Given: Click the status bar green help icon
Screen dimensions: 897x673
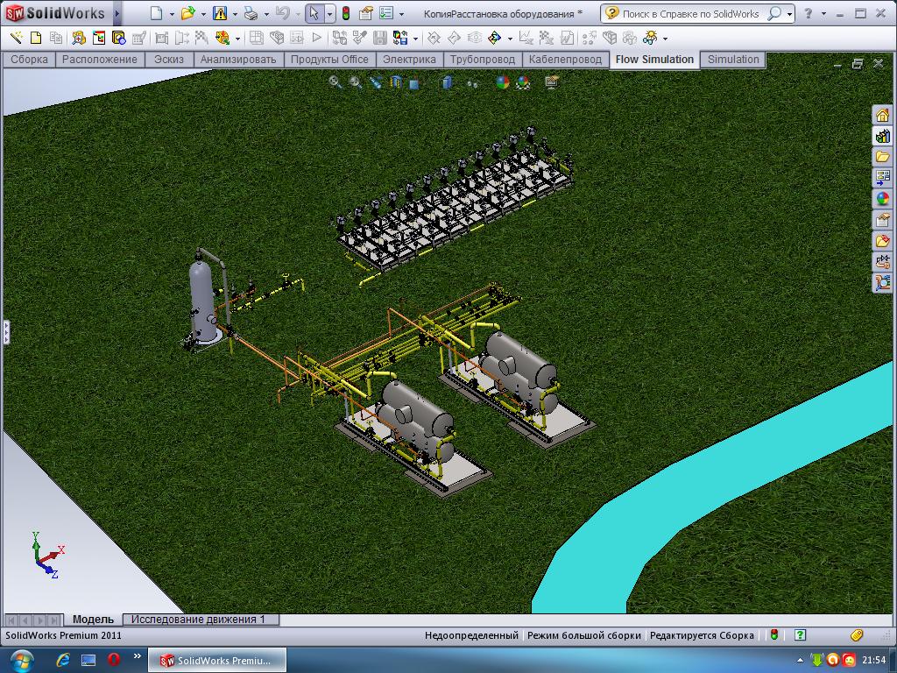Looking at the screenshot, I should pos(801,634).
